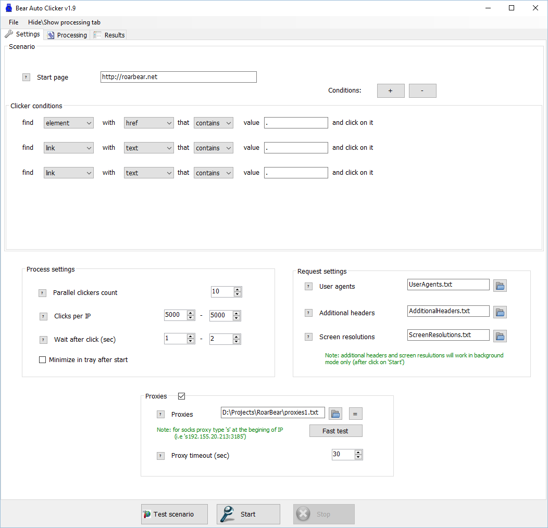
Task: Open the second row 'contains' dropdown
Action: pos(214,148)
